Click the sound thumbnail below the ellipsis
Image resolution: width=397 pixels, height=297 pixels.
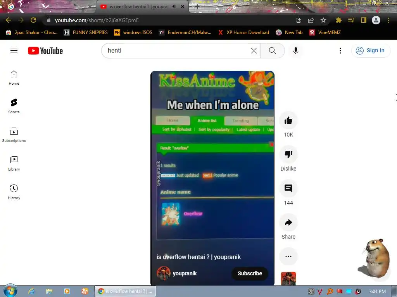[x=288, y=278]
